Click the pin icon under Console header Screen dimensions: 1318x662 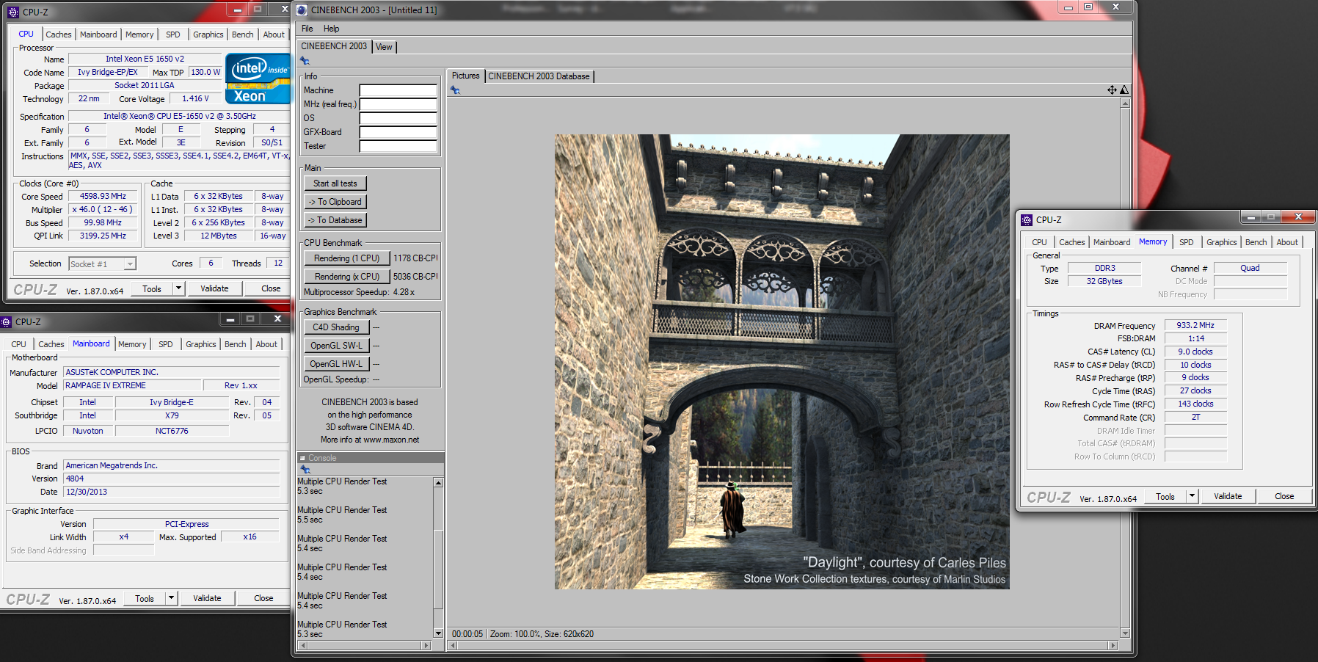pos(305,470)
